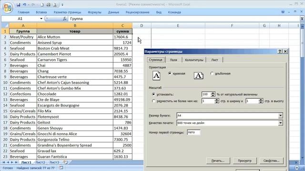The height and width of the screenshot is (171, 305).
Task: Open the Данные ribbon tab
Action: click(113, 12)
